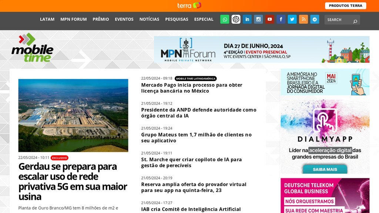Viewport: 379px width, 213px height.
Task: Open the WhatsApp social icon
Action: click(x=225, y=19)
